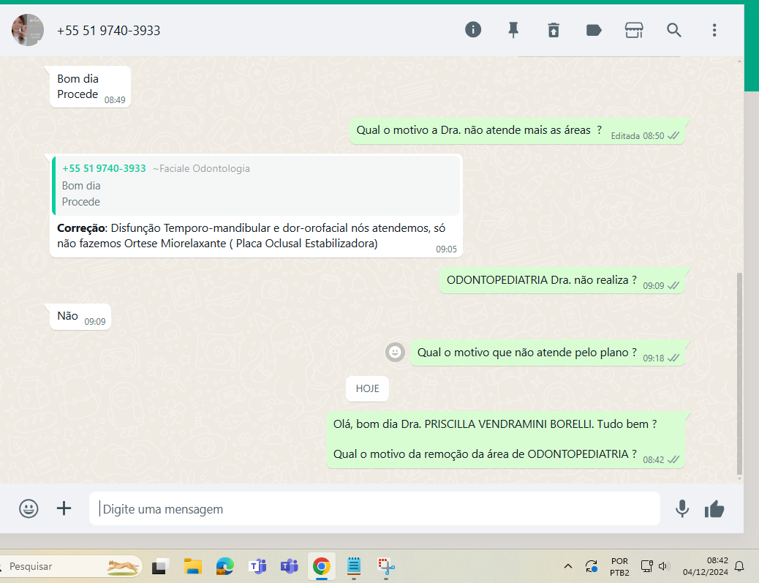Click the quoted reply from Faciale Odontologia
This screenshot has height=583, width=759.
[257, 186]
